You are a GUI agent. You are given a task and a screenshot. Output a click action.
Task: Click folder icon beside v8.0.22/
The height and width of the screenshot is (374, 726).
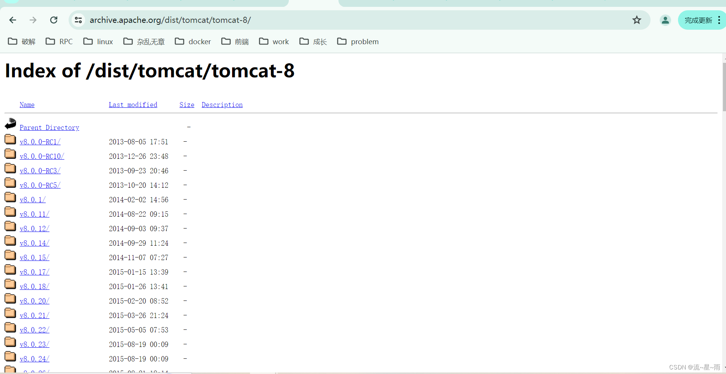pos(10,327)
